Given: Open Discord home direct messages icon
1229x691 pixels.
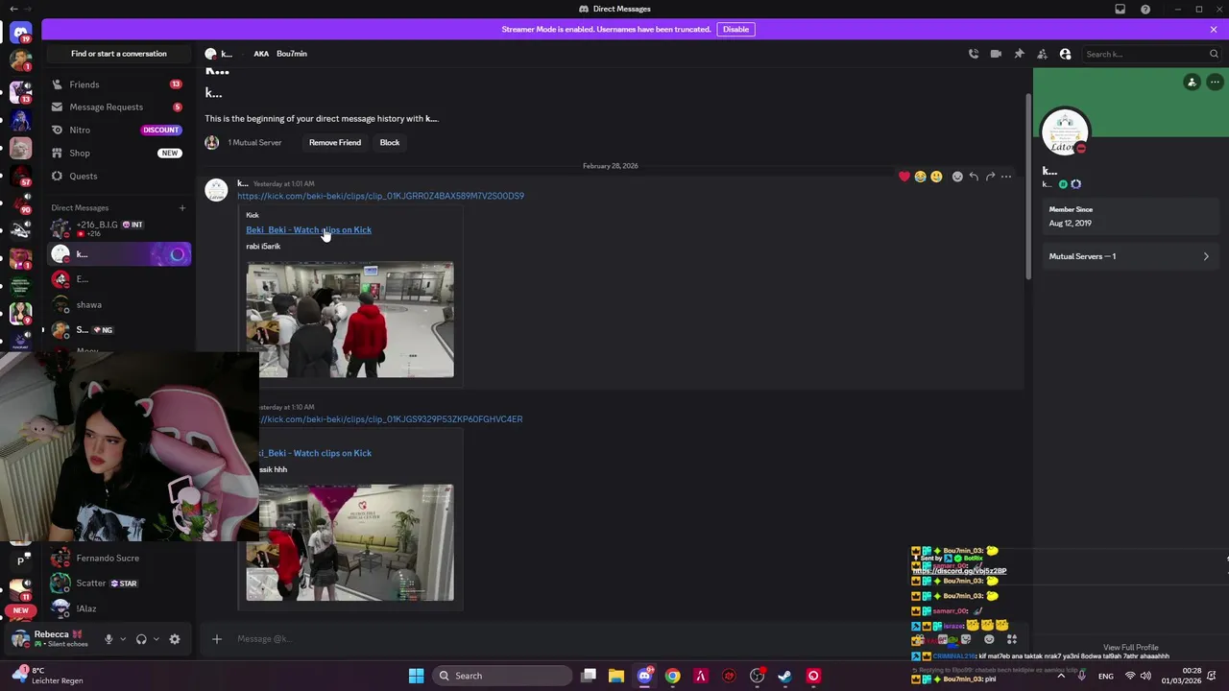Looking at the screenshot, I should (20, 34).
